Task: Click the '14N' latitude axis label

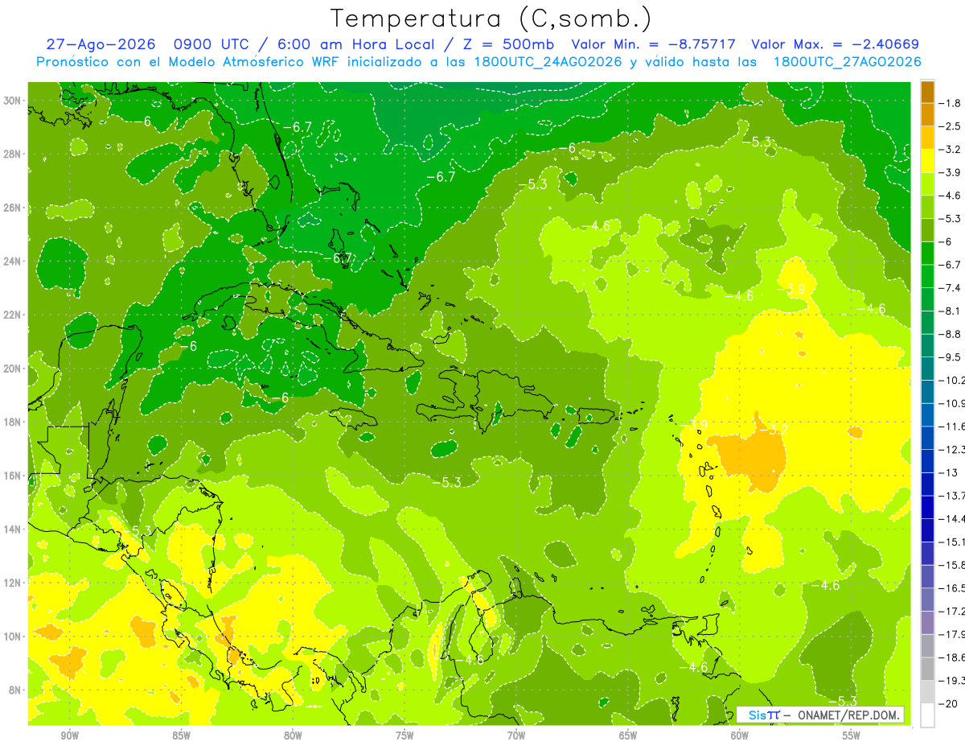Action: [x=14, y=529]
